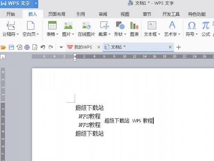Expand the 表格 dropdown arrow
Viewport: 214px width, 161px height.
[x=57, y=34]
